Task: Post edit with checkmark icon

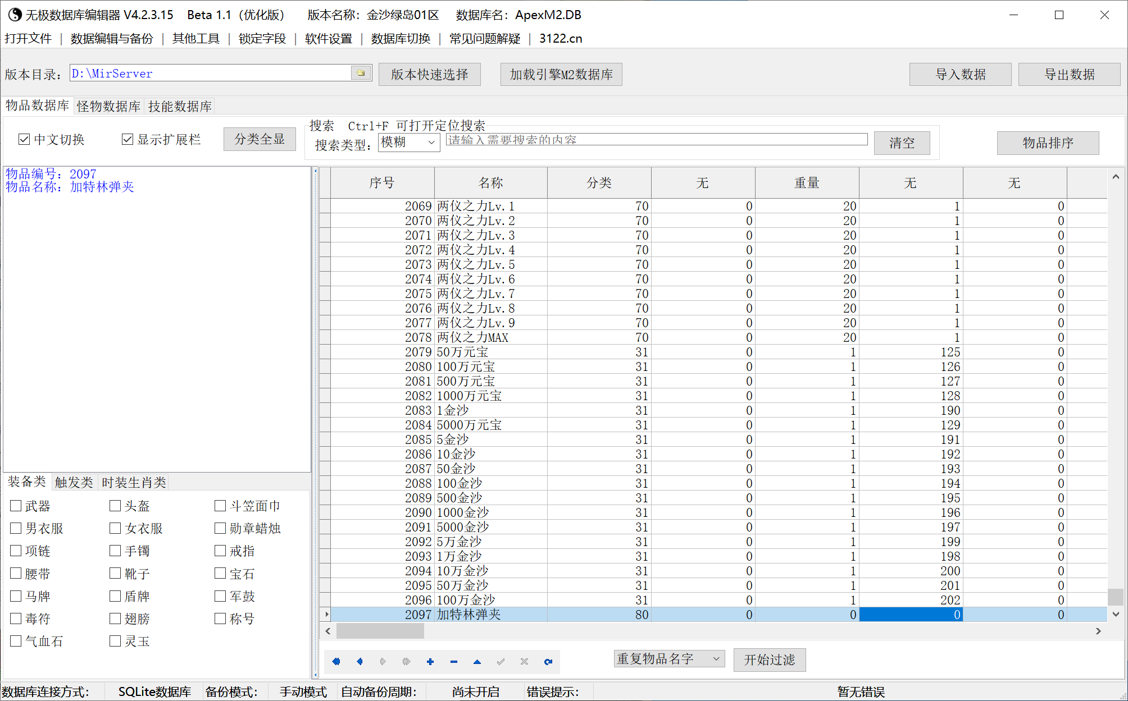Action: [501, 661]
